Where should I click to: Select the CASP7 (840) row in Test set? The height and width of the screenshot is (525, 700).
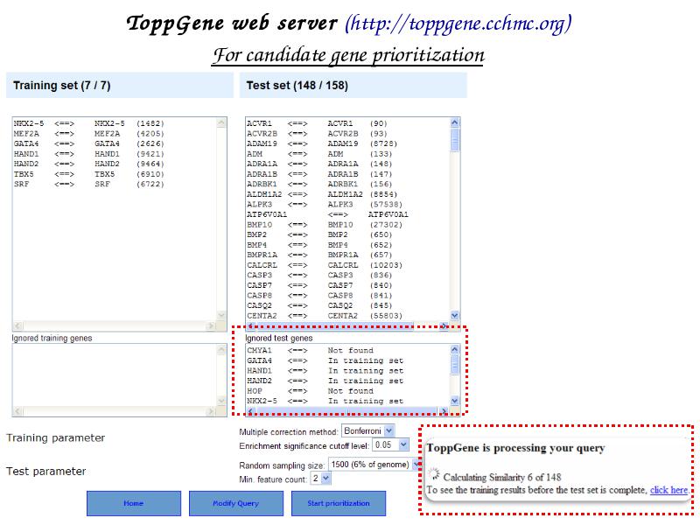tap(319, 285)
